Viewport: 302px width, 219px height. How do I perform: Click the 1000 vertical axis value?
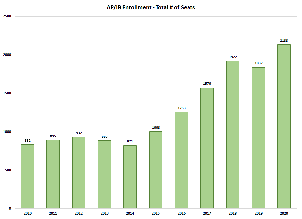tap(7, 132)
